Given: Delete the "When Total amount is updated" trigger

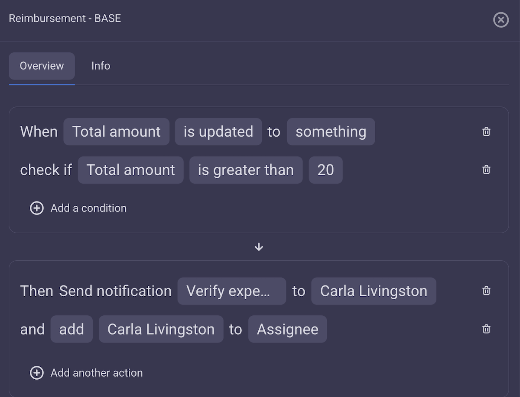Looking at the screenshot, I should (486, 131).
